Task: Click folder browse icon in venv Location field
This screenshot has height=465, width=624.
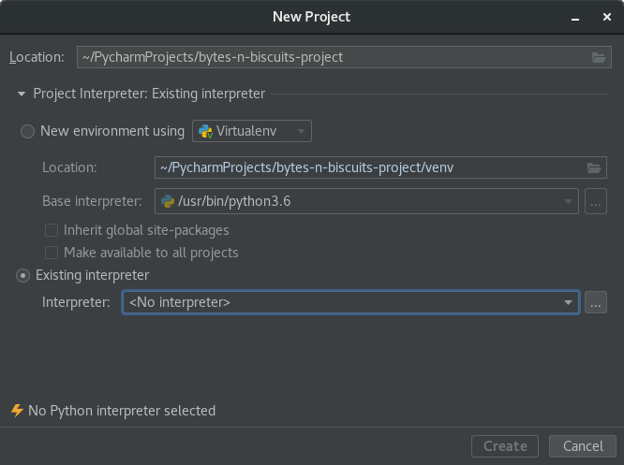Action: 594,167
